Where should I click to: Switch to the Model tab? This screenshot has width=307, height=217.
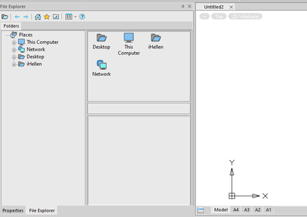[221, 210]
